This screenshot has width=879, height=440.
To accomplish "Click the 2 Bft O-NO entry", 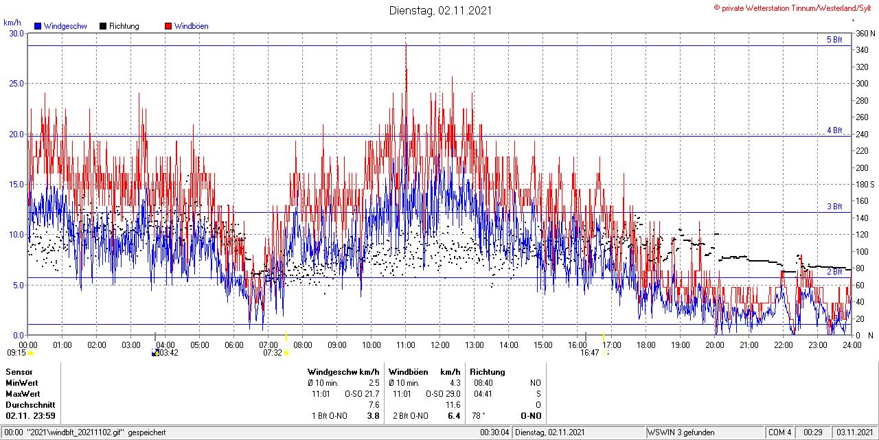I will coord(410,416).
